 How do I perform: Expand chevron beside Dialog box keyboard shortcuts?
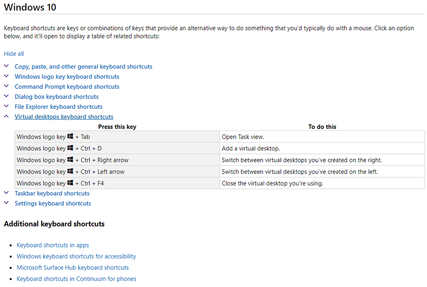pos(6,96)
